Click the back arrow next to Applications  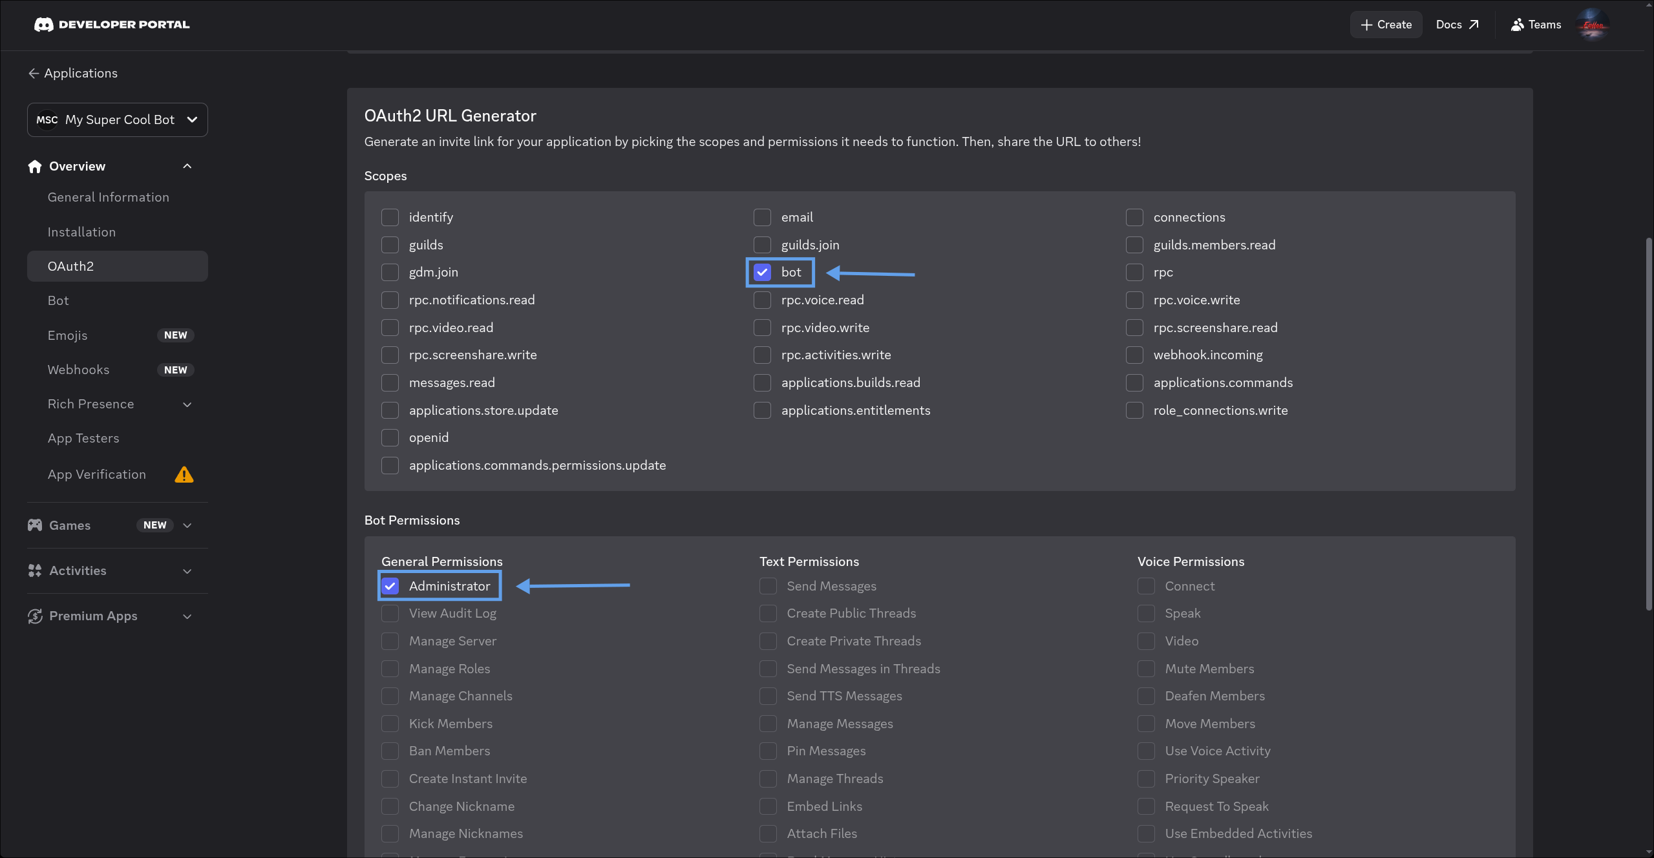pos(34,73)
